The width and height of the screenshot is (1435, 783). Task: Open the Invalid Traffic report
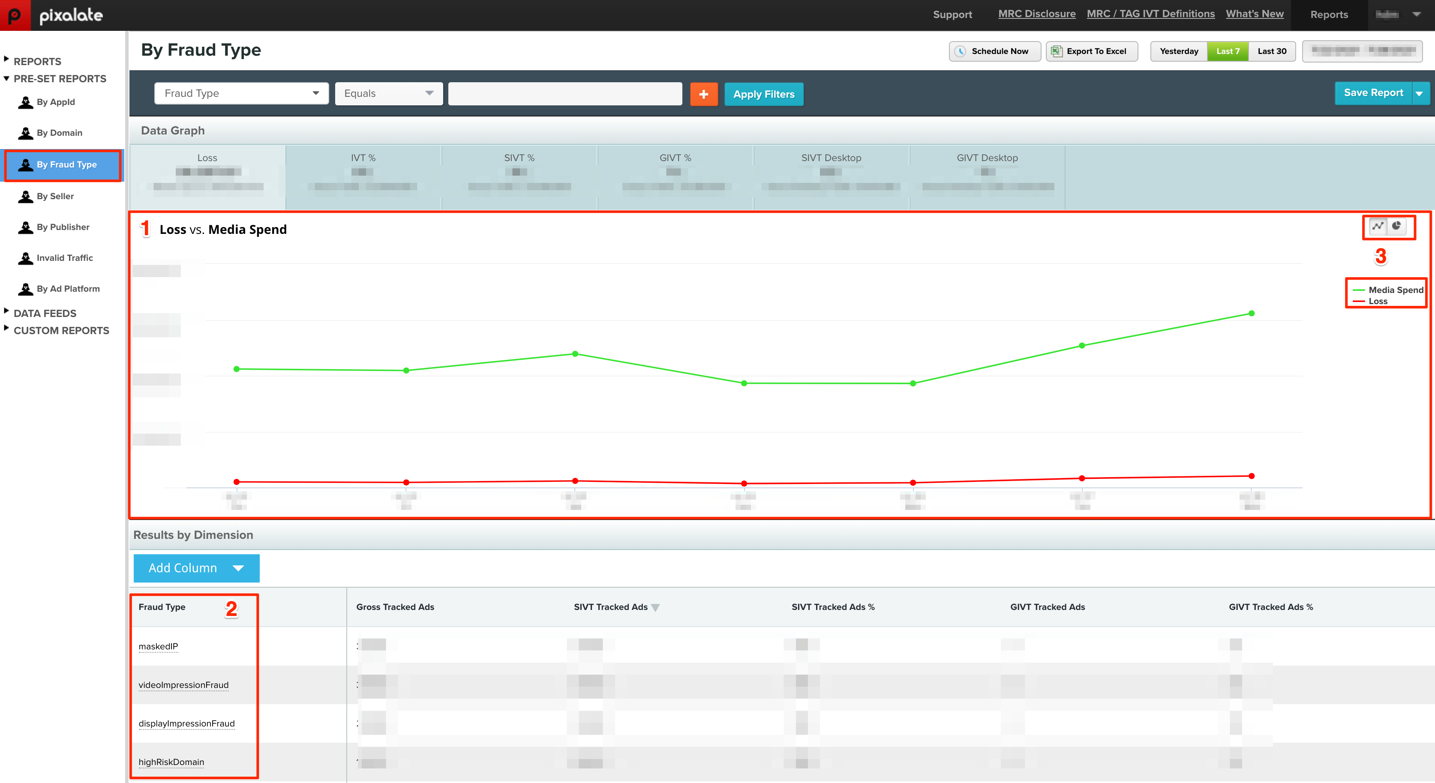(64, 258)
